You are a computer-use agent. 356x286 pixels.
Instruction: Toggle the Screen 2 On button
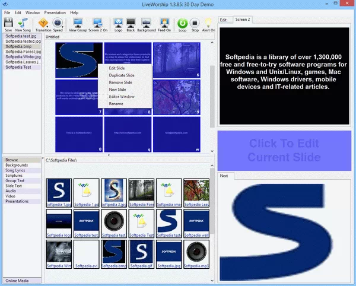pyautogui.click(x=98, y=23)
